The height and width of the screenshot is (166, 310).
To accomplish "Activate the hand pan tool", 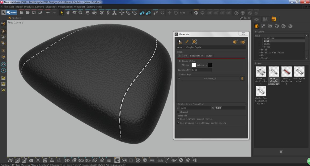I will pos(68,13).
